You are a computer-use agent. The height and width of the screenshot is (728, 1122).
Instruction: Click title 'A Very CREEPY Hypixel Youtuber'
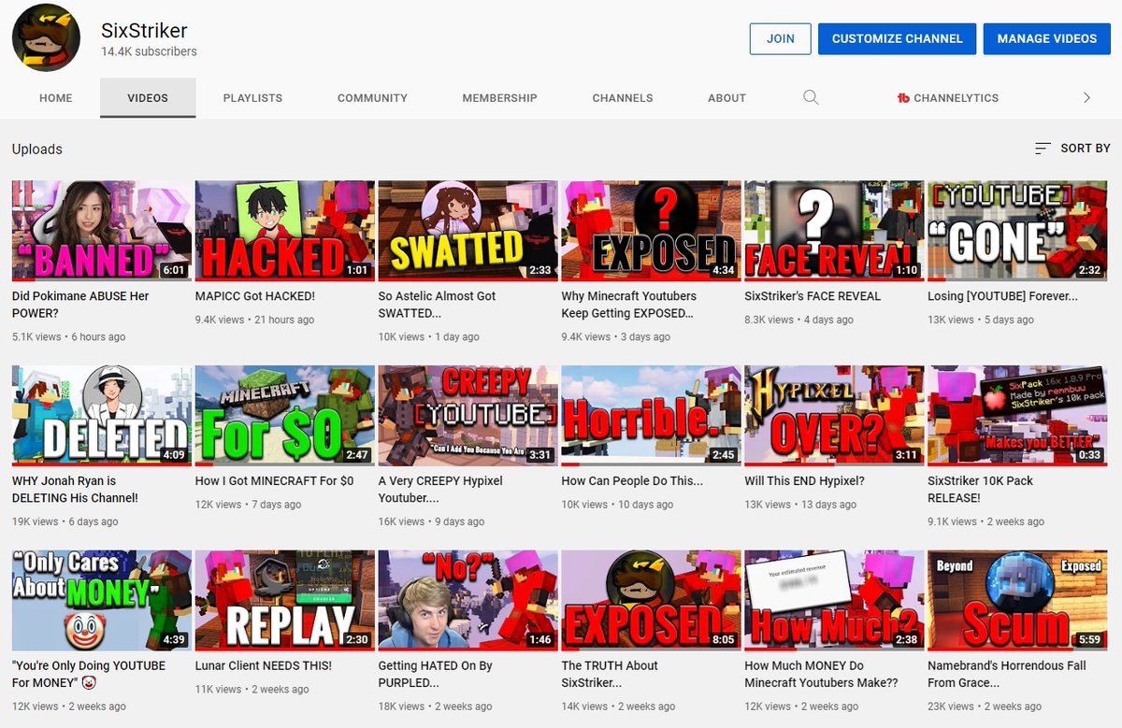440,490
